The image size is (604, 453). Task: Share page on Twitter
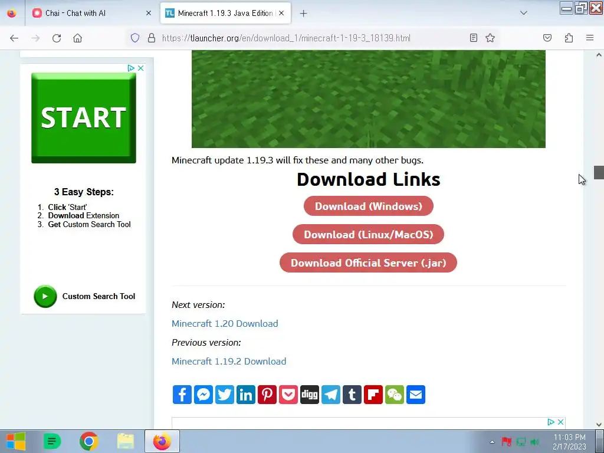pos(225,395)
